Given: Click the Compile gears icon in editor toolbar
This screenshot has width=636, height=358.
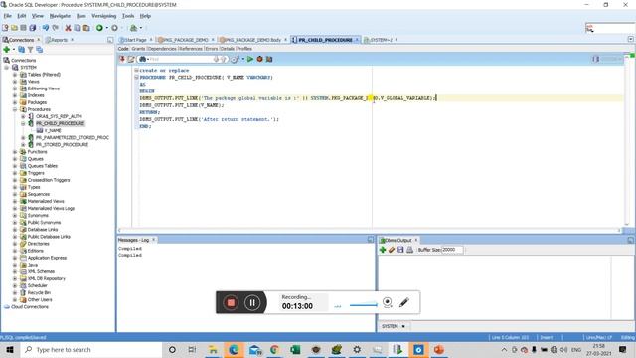Looking at the screenshot, I should coord(235,59).
